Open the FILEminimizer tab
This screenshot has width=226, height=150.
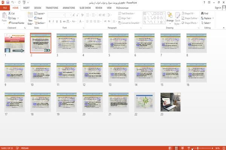(x=122, y=8)
